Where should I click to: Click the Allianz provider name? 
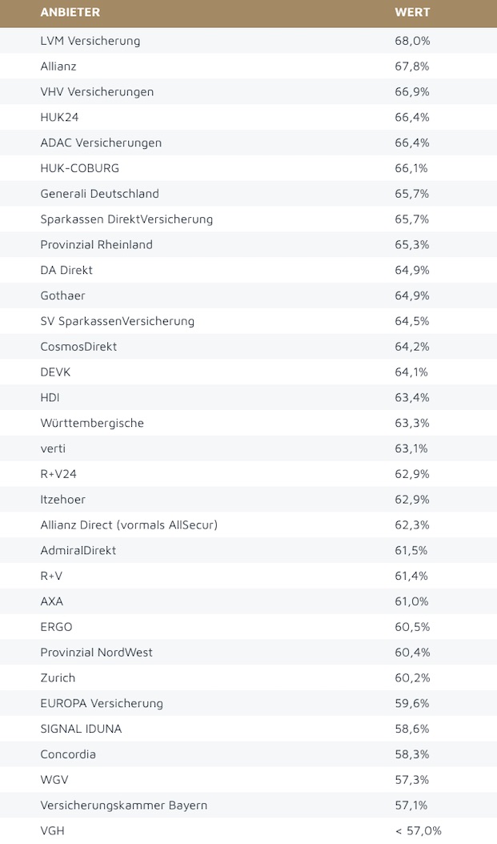58,66
